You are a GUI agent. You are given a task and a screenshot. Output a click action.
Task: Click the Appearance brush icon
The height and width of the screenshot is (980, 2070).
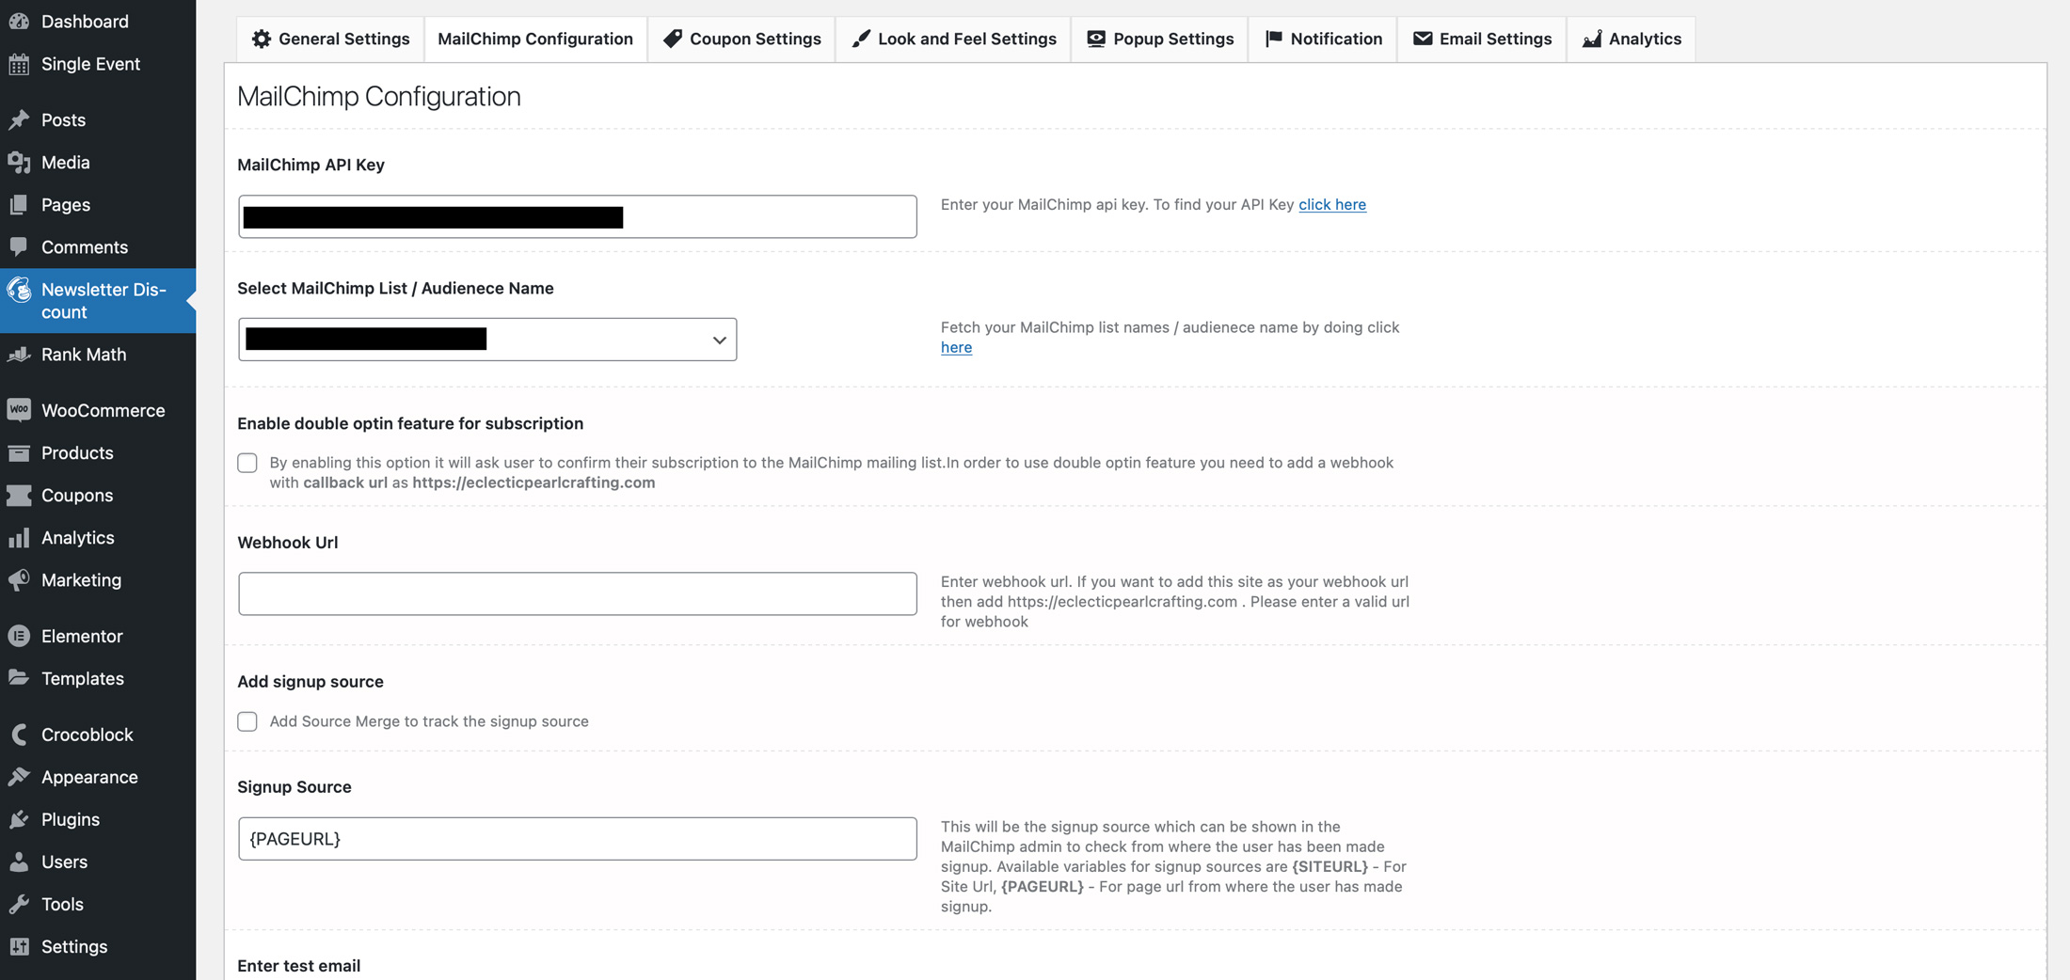click(19, 777)
